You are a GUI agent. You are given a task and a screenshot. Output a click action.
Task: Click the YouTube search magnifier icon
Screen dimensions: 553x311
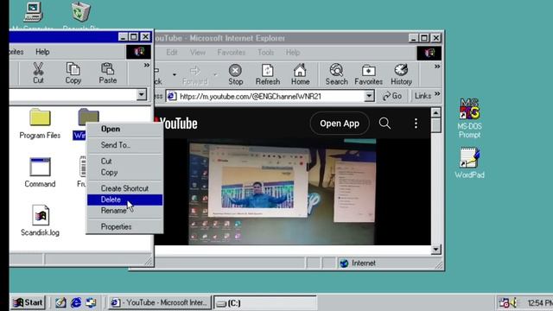(x=385, y=124)
